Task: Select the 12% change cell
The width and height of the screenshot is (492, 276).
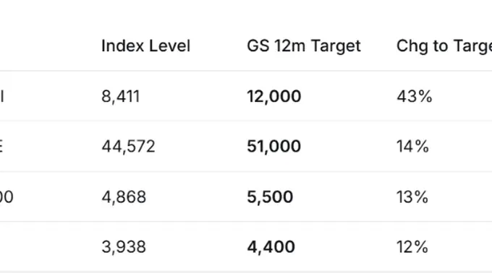Action: tap(412, 247)
